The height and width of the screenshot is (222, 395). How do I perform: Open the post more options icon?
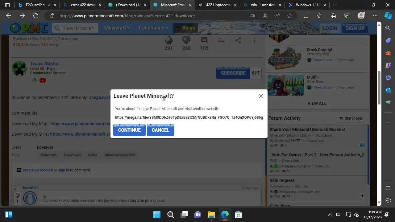[255, 40]
